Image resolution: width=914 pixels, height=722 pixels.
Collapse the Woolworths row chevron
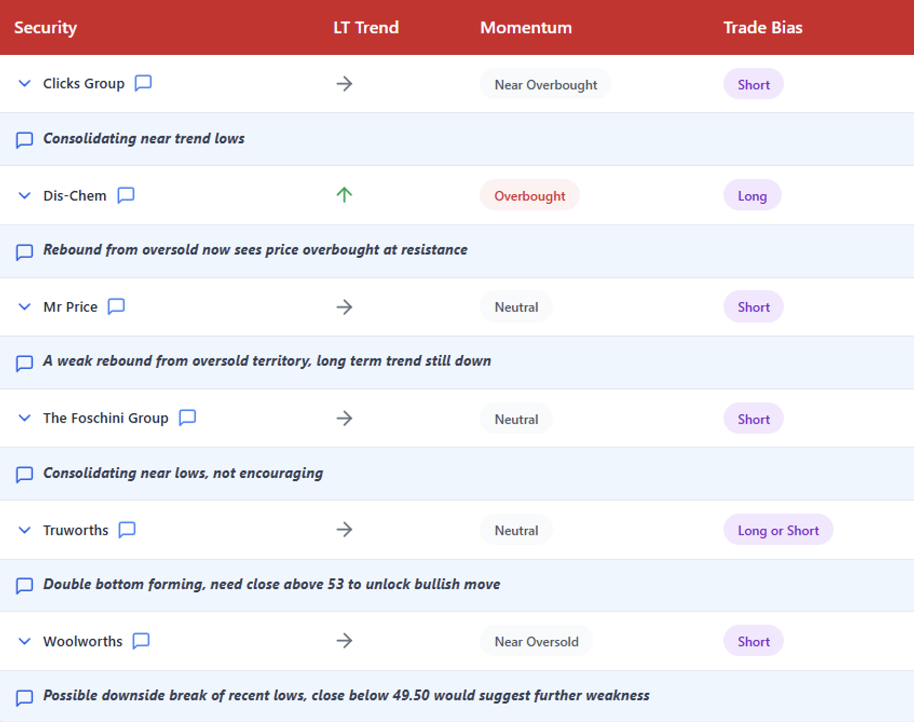[x=25, y=641]
